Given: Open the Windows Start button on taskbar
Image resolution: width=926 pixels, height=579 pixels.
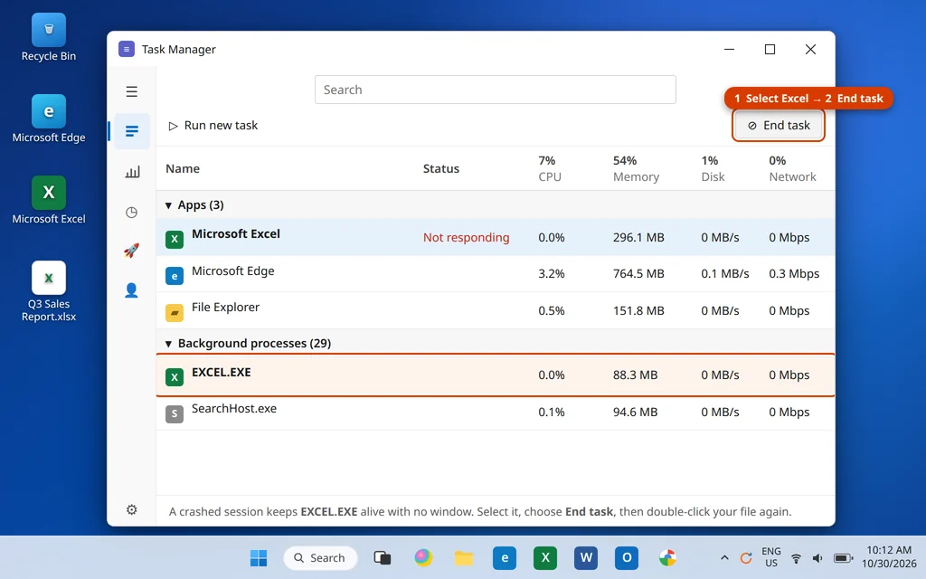Looking at the screenshot, I should (x=259, y=557).
